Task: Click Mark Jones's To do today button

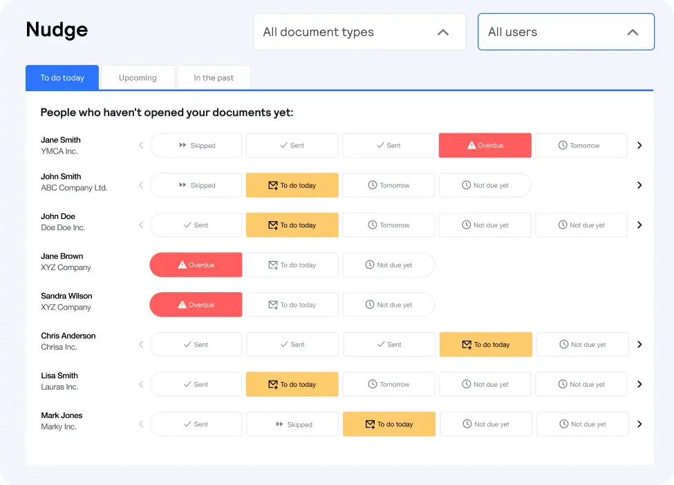Action: click(389, 424)
